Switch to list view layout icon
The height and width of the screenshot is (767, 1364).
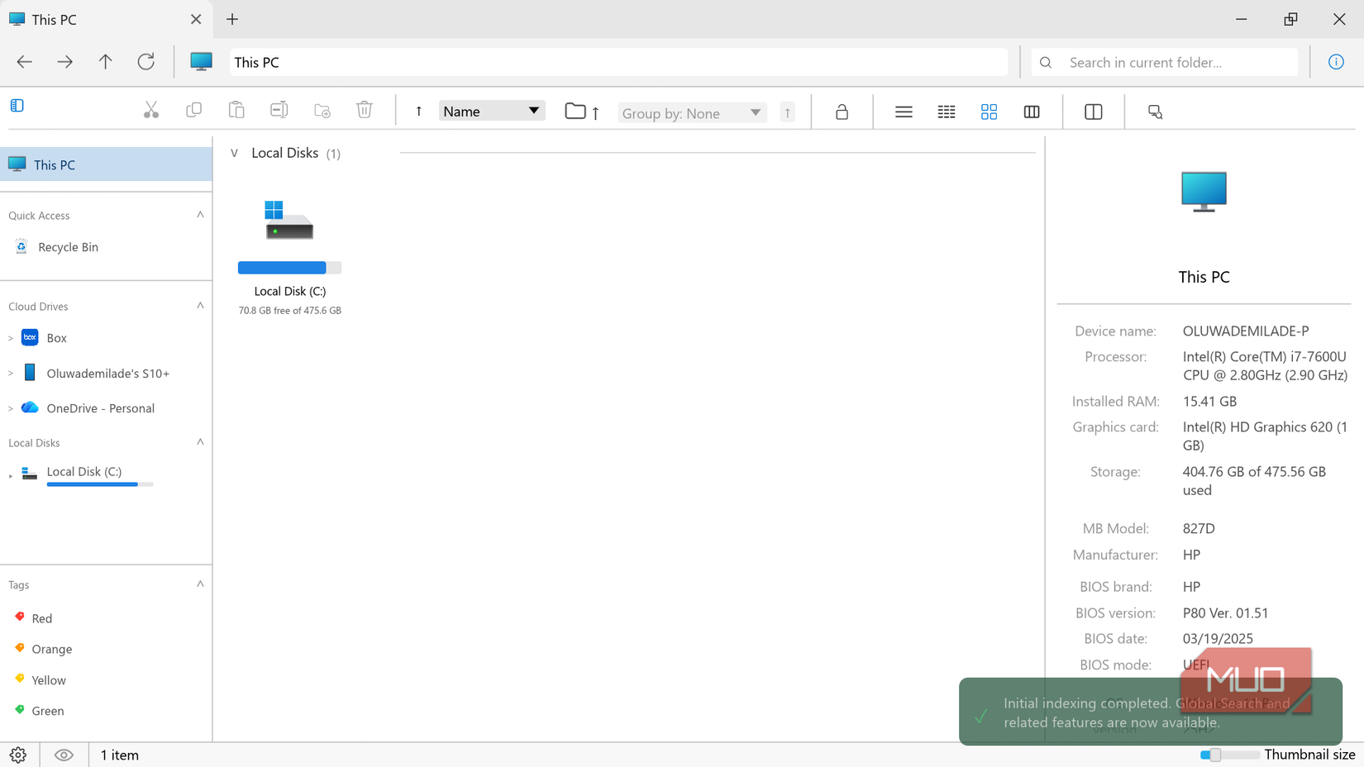904,112
